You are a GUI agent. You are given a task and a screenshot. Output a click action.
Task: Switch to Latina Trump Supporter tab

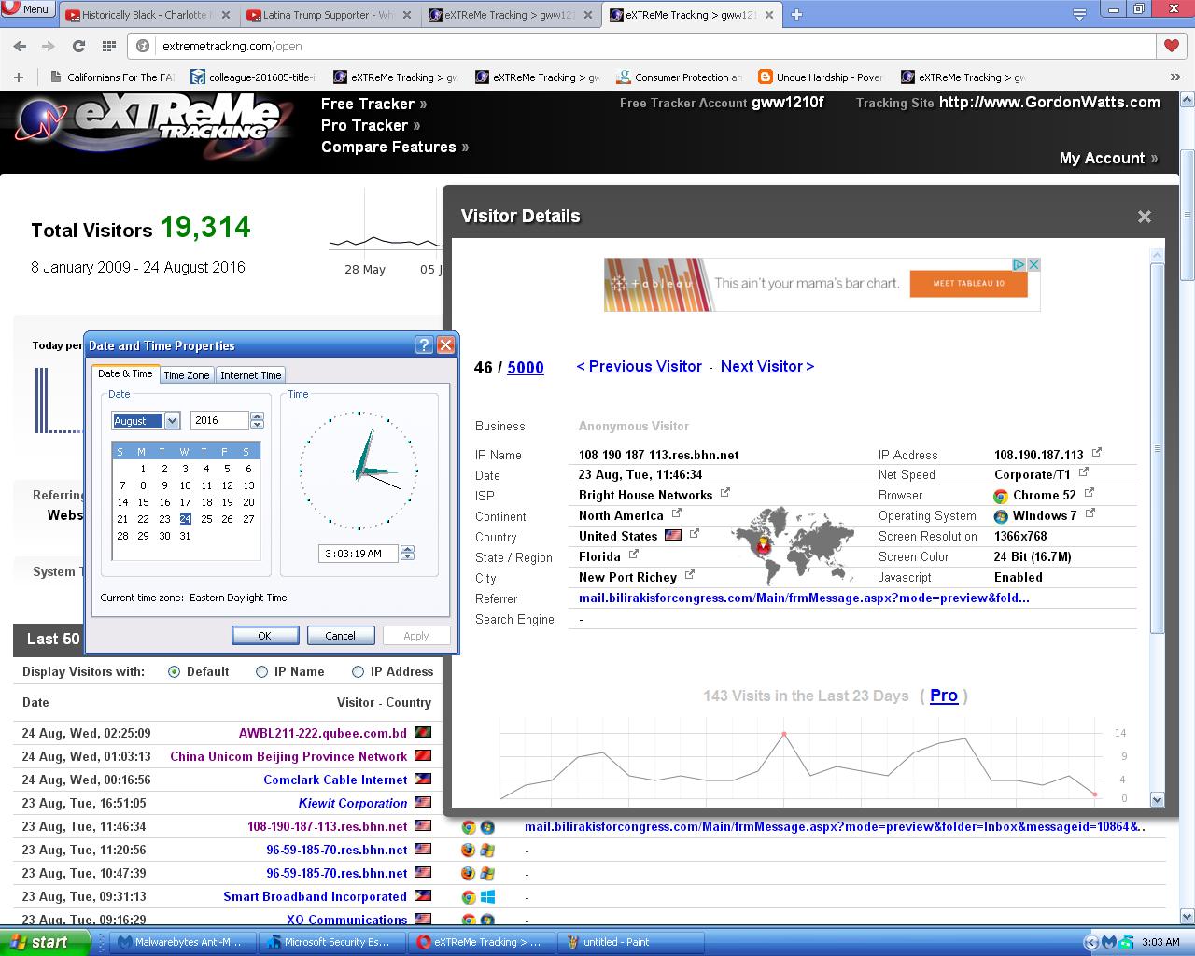tap(329, 15)
